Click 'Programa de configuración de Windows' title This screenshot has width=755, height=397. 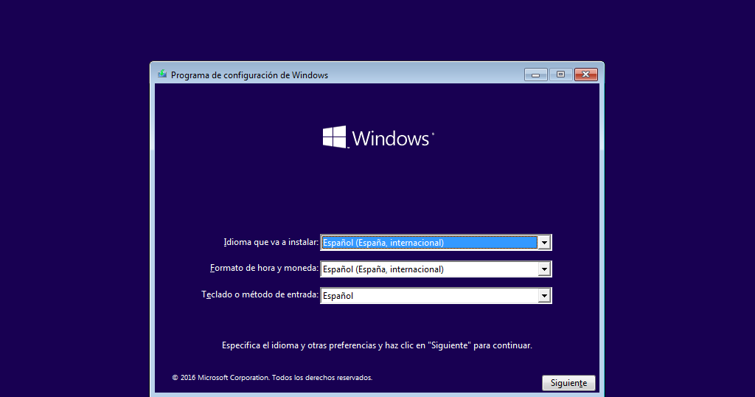click(249, 75)
